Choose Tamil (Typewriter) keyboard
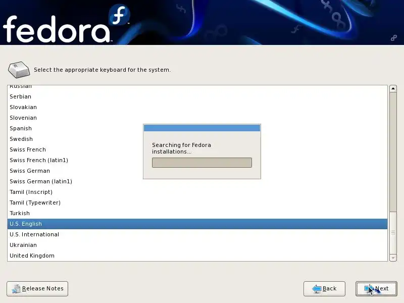 tap(197, 203)
